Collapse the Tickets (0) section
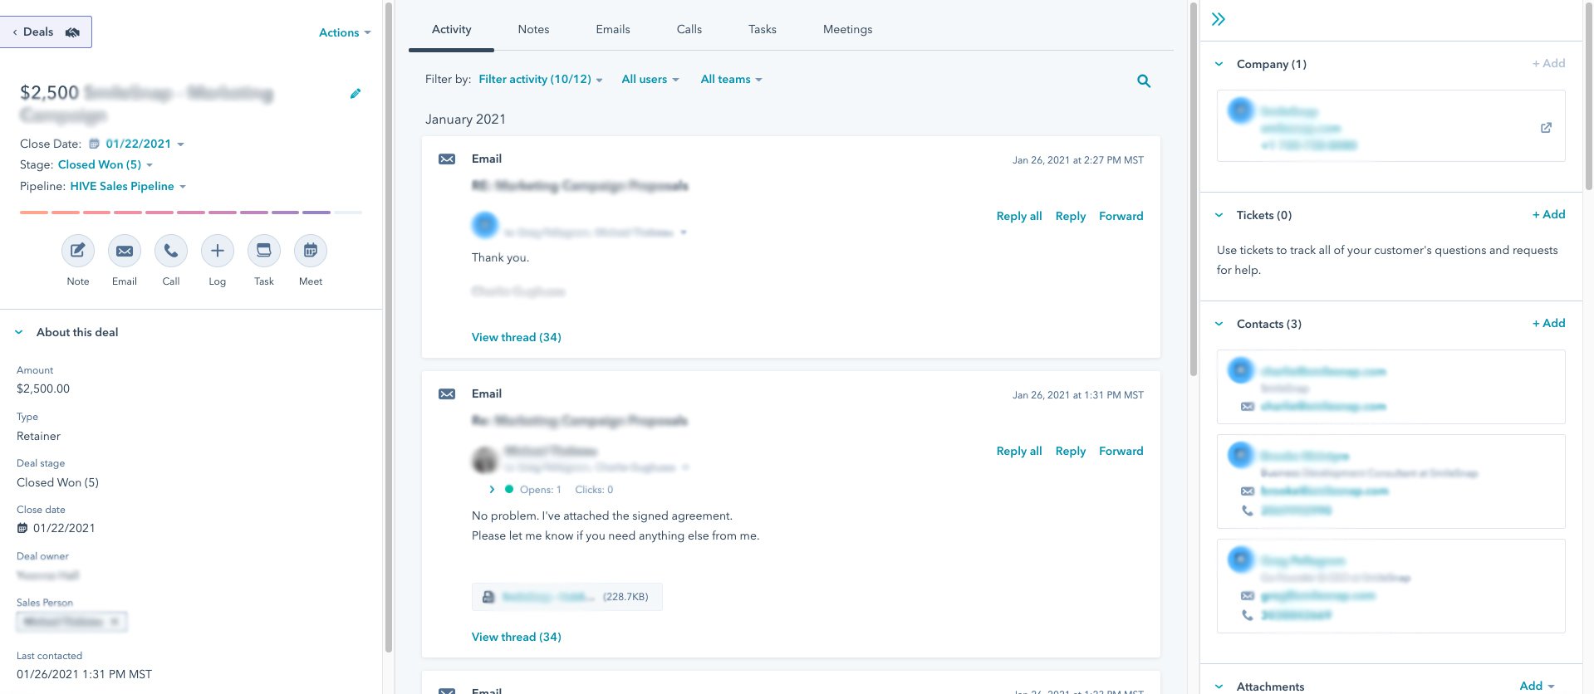The width and height of the screenshot is (1594, 694). 1219,215
